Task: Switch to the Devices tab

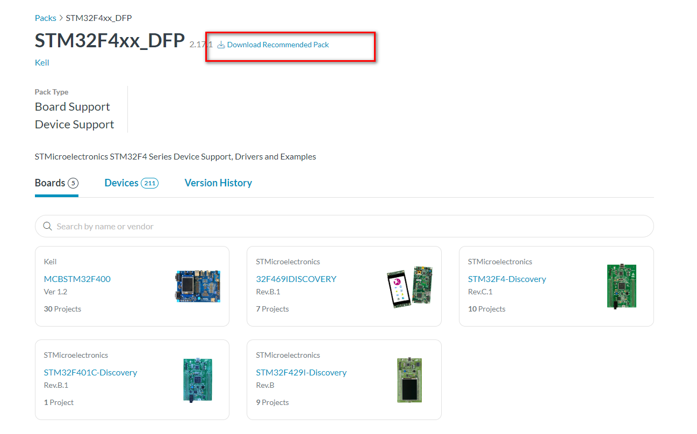Action: point(131,183)
